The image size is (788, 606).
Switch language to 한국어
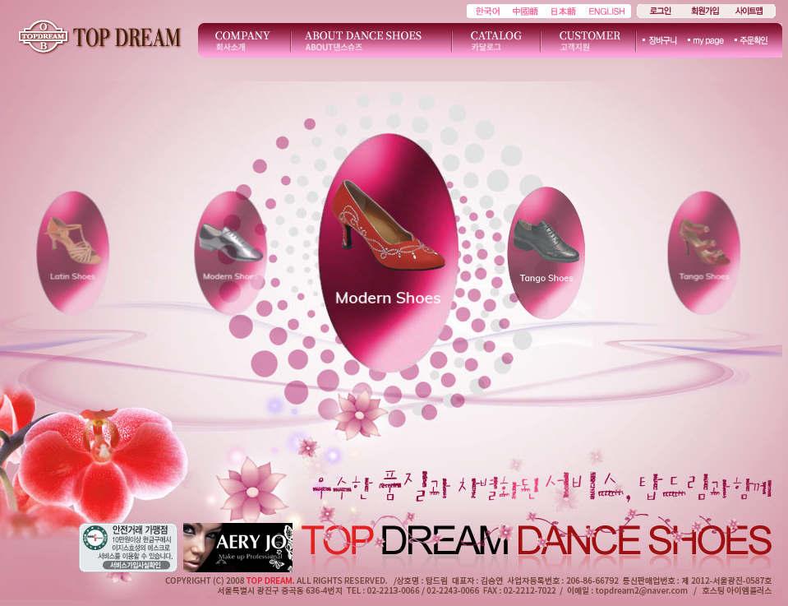[x=487, y=11]
